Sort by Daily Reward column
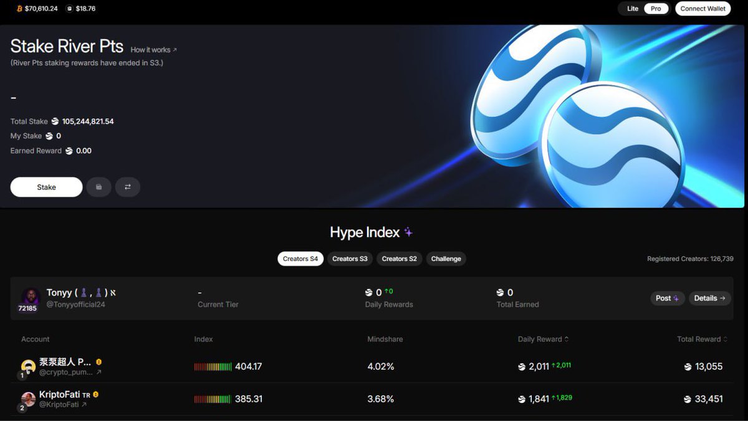This screenshot has height=421, width=748. coord(543,339)
